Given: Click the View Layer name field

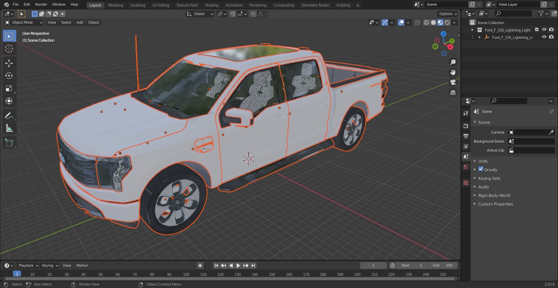Looking at the screenshot, I should coord(518,4).
